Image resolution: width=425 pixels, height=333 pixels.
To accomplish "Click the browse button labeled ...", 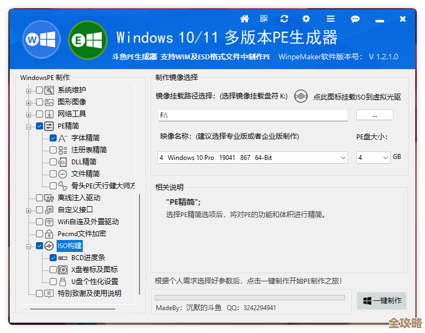I will [374, 115].
